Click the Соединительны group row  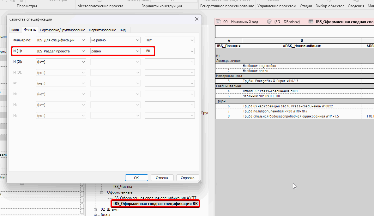(x=295, y=86)
